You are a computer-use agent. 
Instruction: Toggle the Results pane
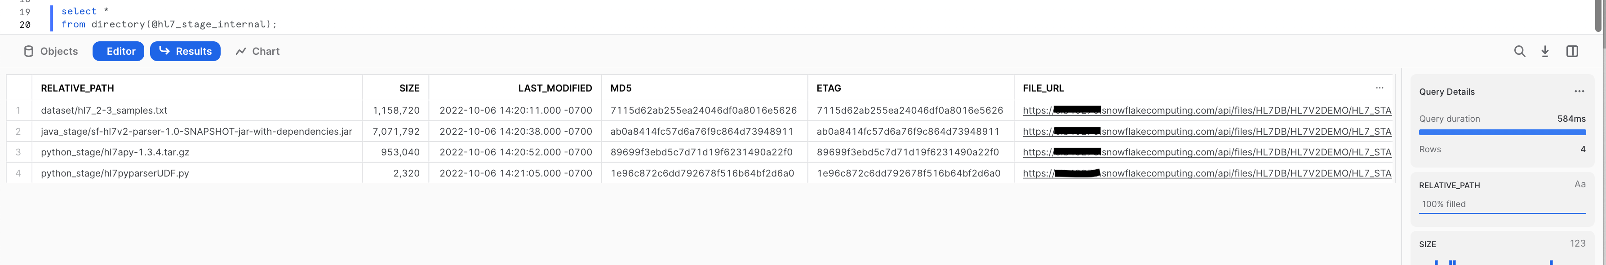[185, 51]
